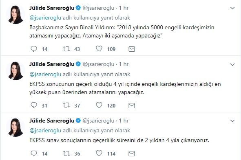Retweet the tweet with 43 retweets
This screenshot has height=160, width=241.
66,49
